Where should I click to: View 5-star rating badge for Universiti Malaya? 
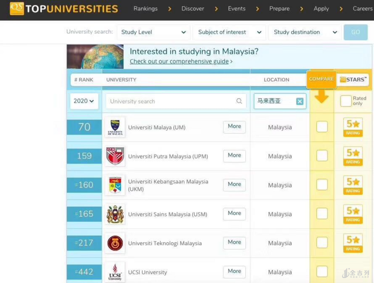click(x=353, y=127)
